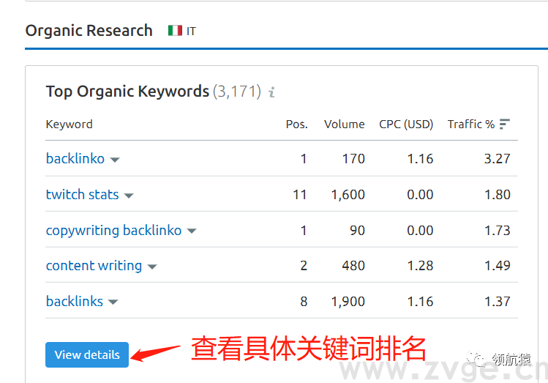Click traffic value 1.73
Screen dimensions: 548x383
[x=498, y=231]
